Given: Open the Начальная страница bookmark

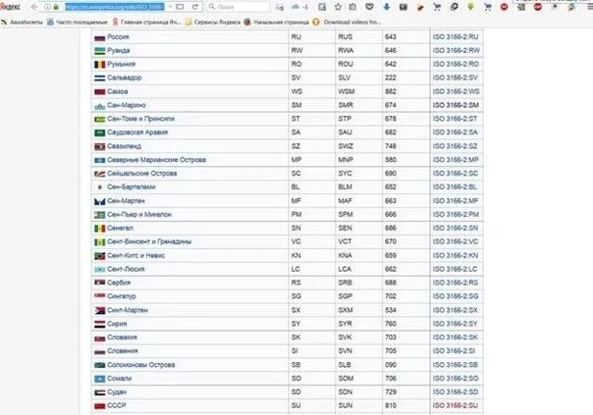Looking at the screenshot, I should coord(277,23).
